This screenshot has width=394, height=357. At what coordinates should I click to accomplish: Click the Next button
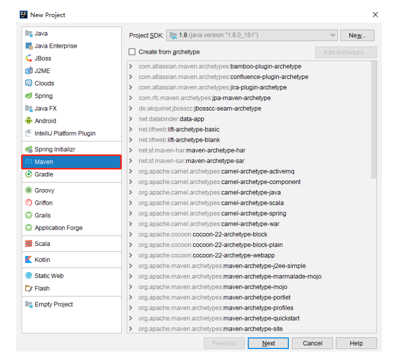(x=268, y=343)
